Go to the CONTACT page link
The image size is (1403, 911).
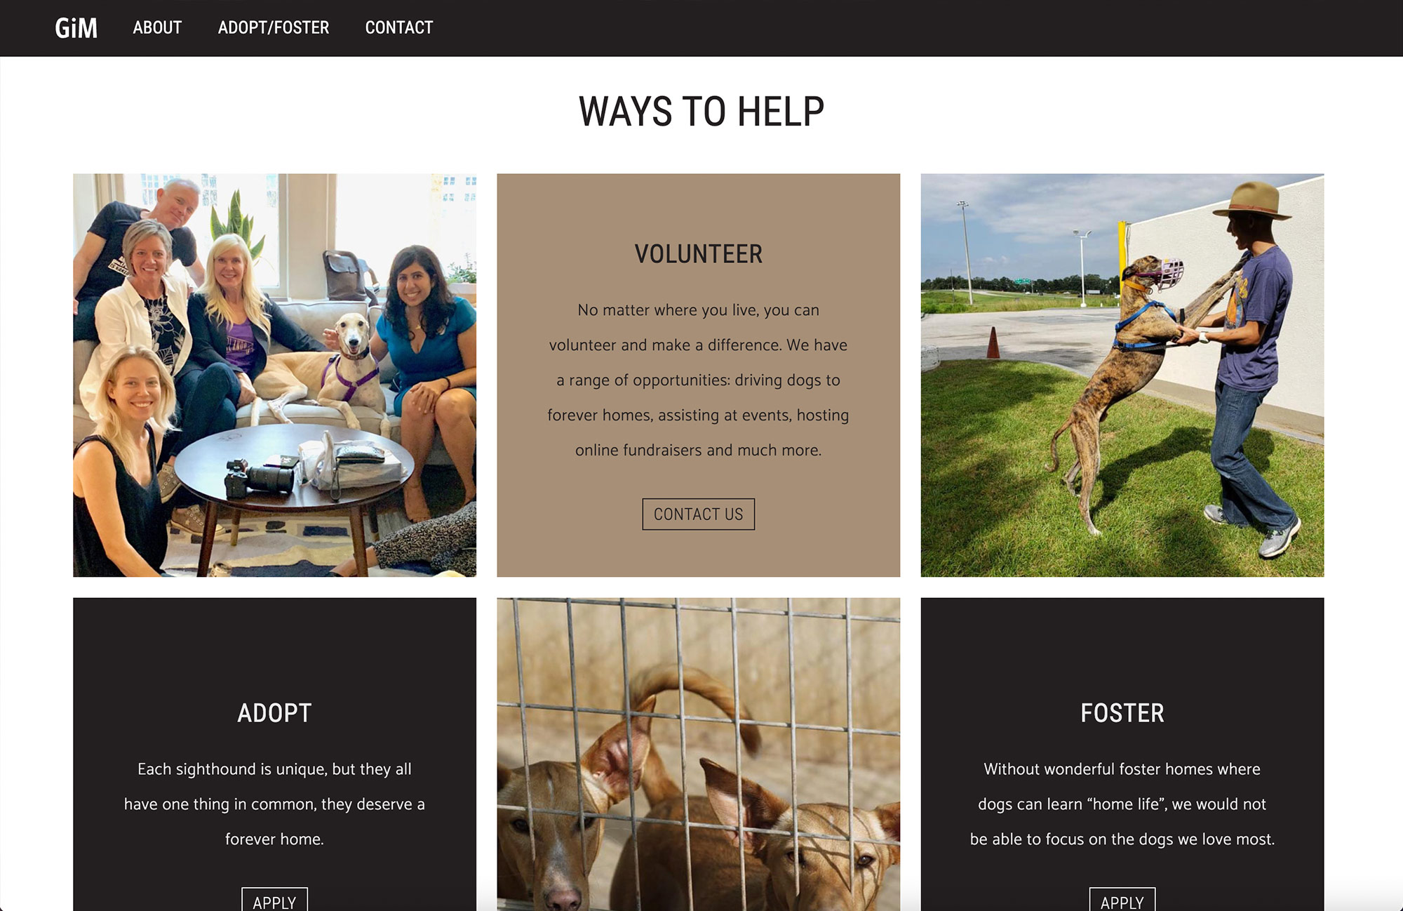click(x=399, y=28)
